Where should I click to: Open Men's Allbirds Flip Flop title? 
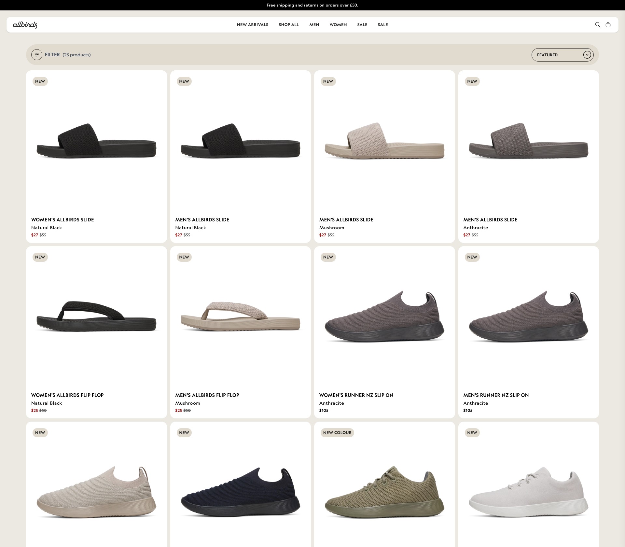click(x=207, y=395)
